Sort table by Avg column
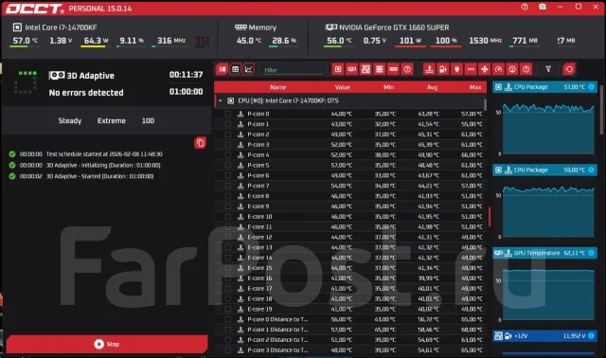This screenshot has width=606, height=358. (432, 87)
